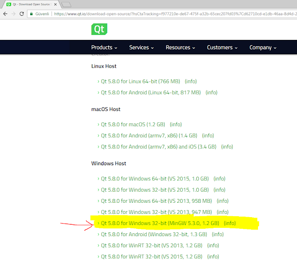This screenshot has height=264, width=297.
Task: Download Qt Windows 32-bit MinGW 5.3.0
Action: tap(160, 223)
